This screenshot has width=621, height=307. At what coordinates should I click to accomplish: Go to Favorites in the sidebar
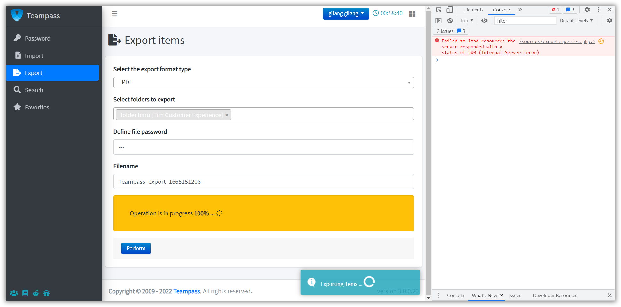click(x=53, y=107)
